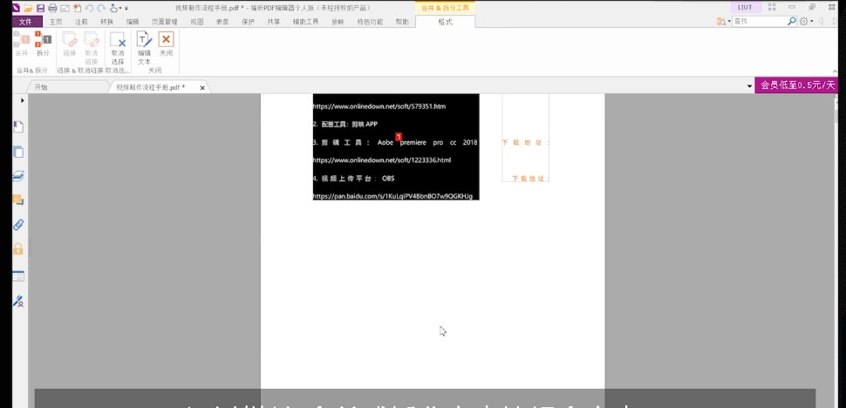Click the Foxit logo icon in title bar
Image resolution: width=846 pixels, height=408 pixels.
pos(17,8)
